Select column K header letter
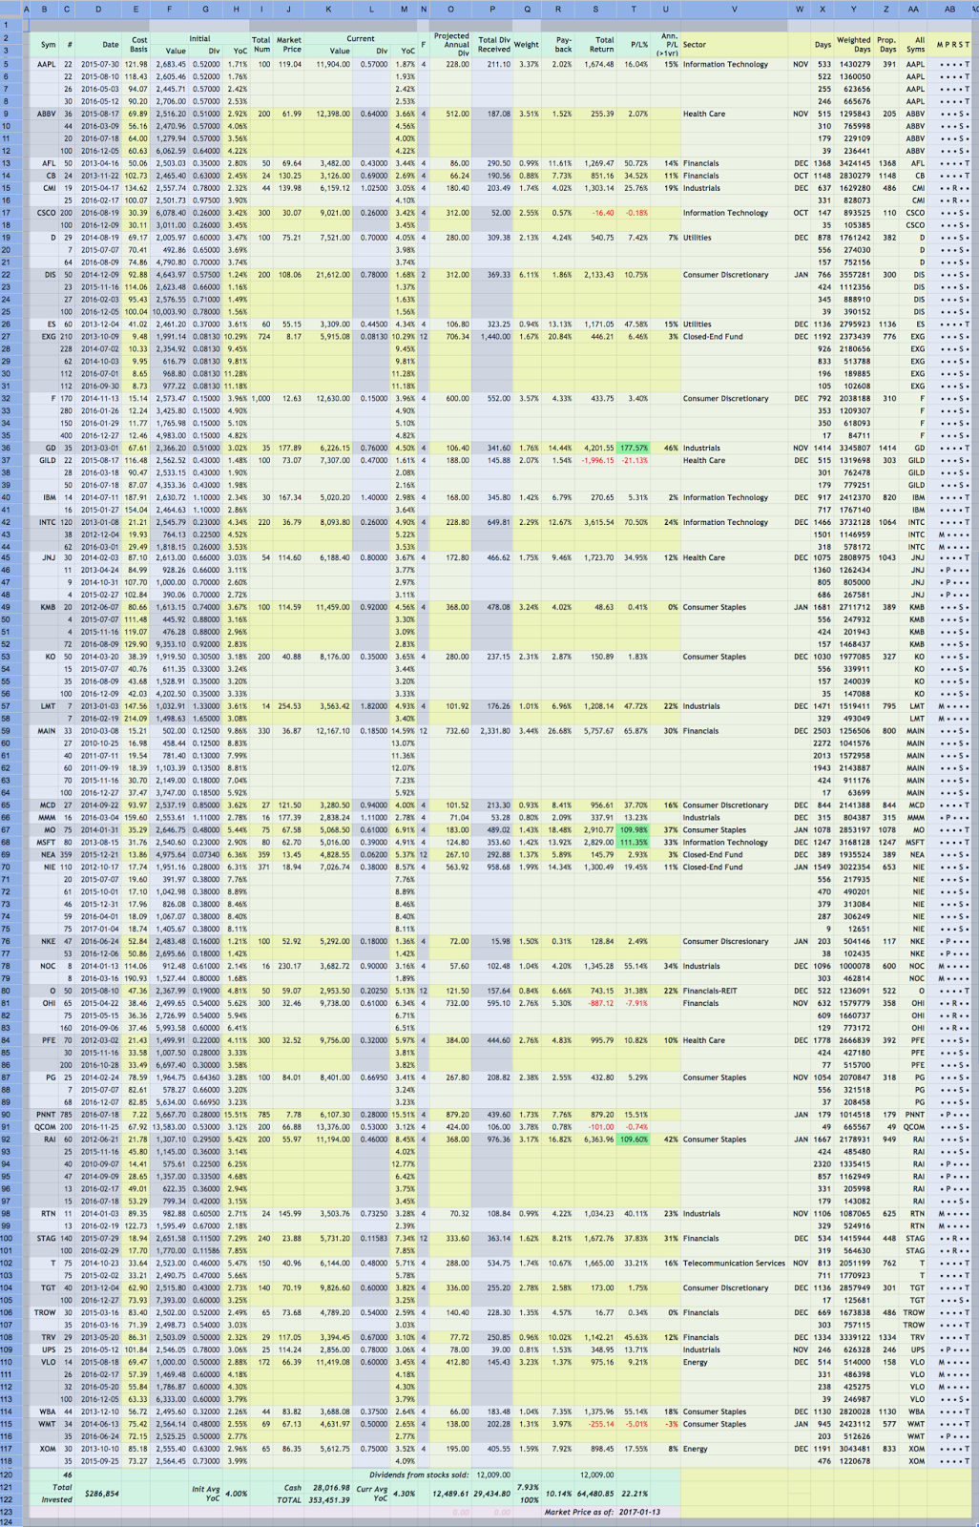979x1527 pixels. (328, 10)
